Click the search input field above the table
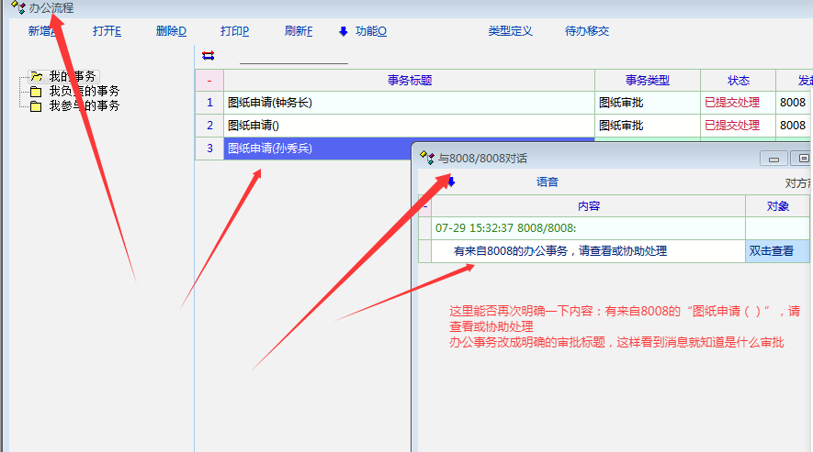 294,57
